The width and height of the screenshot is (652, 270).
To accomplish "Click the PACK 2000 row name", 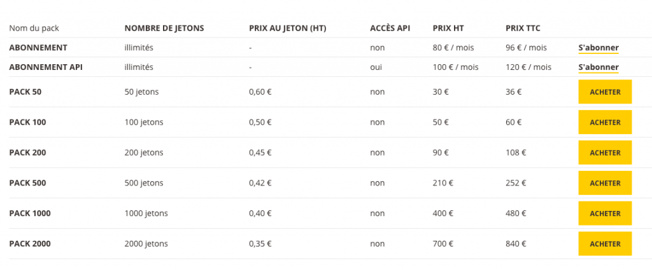I will tap(30, 244).
